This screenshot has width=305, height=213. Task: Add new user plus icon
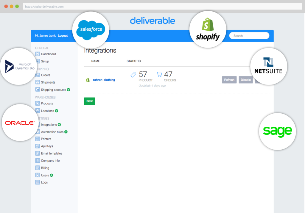[51, 175]
